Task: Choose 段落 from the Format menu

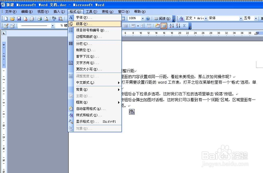Action: (x=83, y=24)
